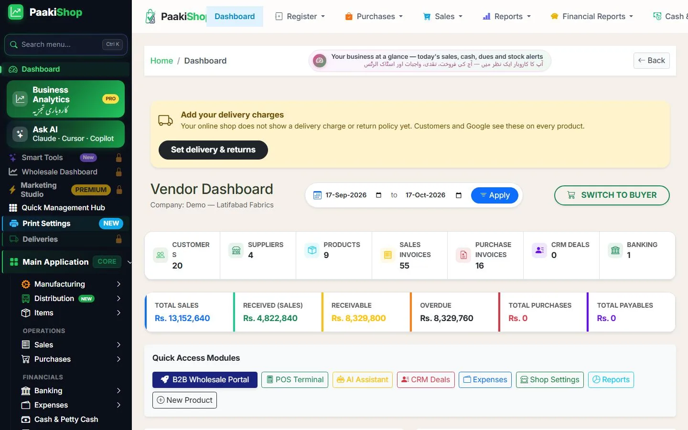Open Dashboard in the sidebar
The image size is (688, 430).
coord(65,69)
